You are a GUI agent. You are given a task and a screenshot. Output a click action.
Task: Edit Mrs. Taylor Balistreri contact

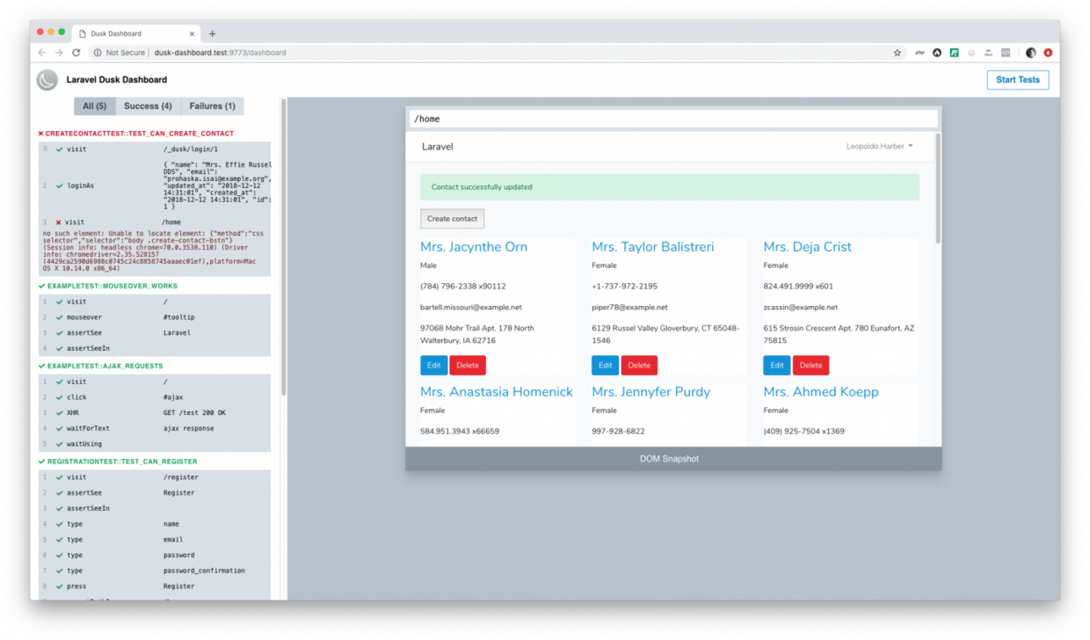[605, 366]
